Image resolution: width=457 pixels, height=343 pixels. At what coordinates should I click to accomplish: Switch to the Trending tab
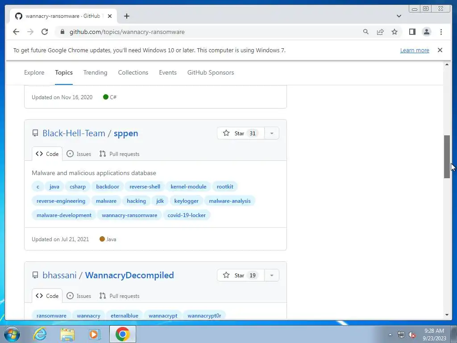click(x=96, y=73)
